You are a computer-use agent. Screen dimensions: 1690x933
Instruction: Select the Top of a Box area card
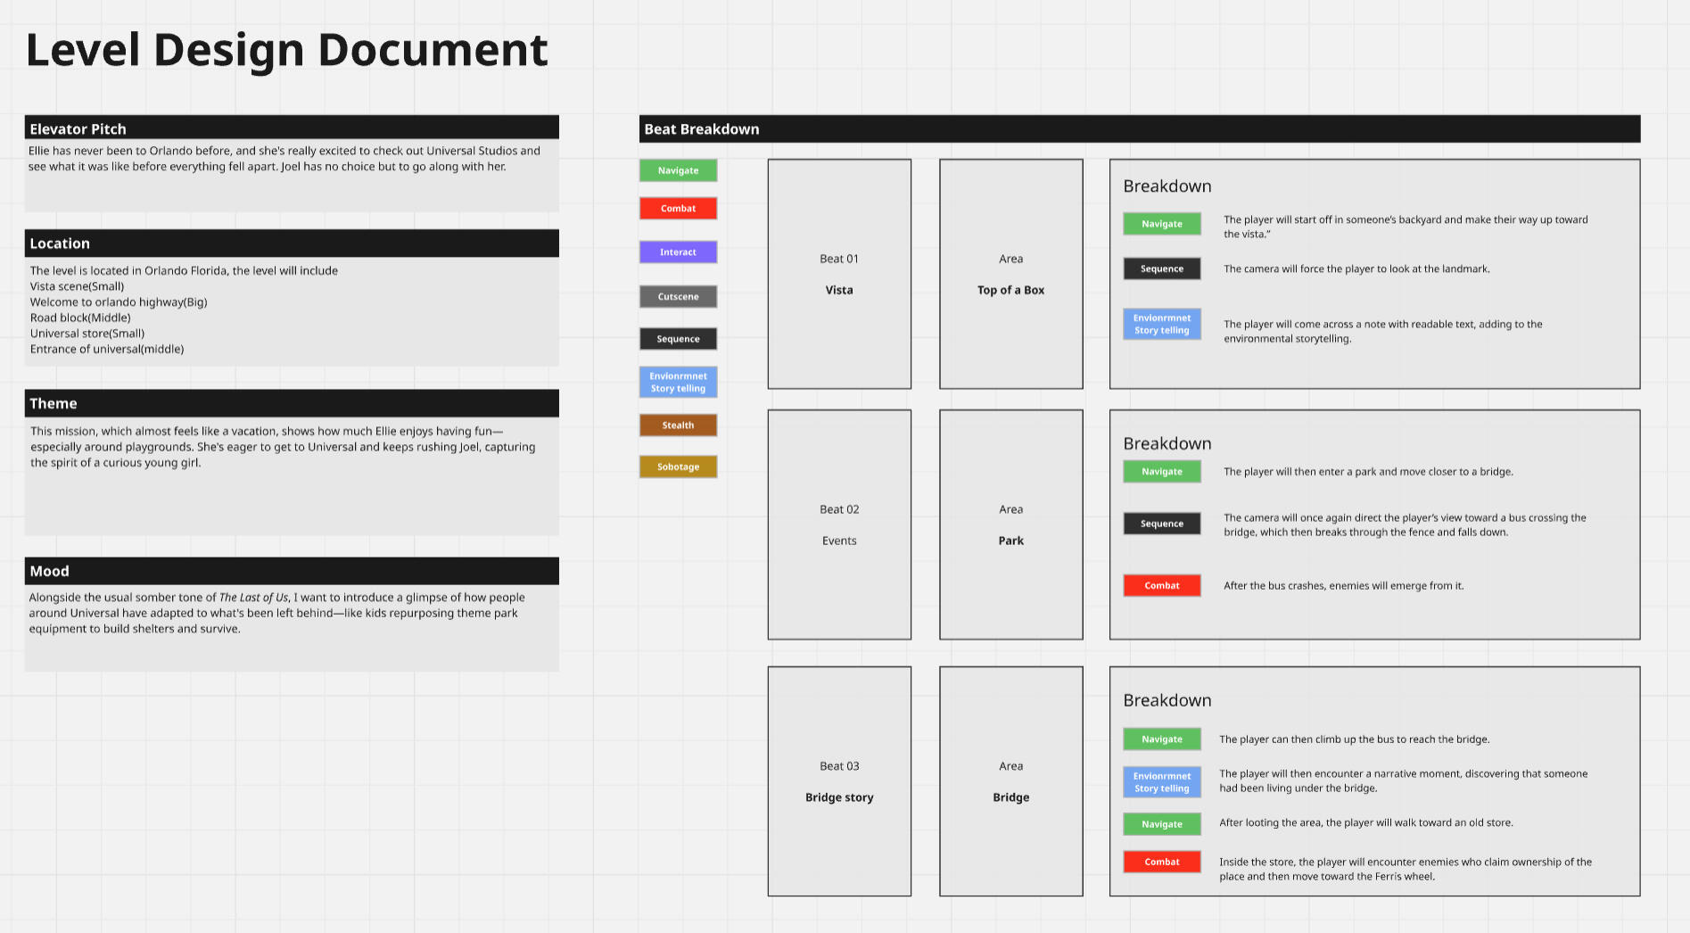pos(1010,274)
